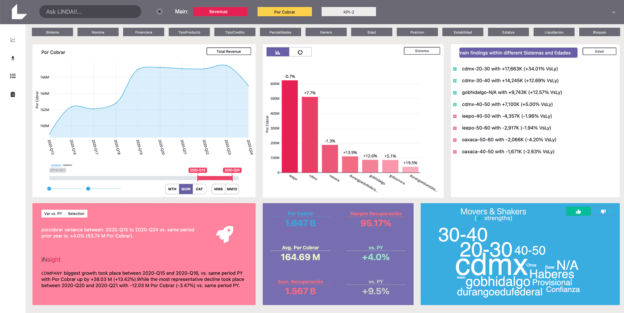Viewport: 624px width, 313px height.
Task: Click gobhidalgo in the word cloud
Action: [x=498, y=282]
